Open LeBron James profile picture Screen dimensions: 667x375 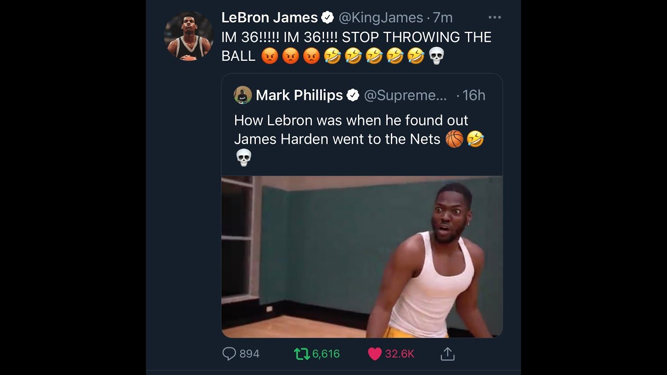[x=189, y=36]
